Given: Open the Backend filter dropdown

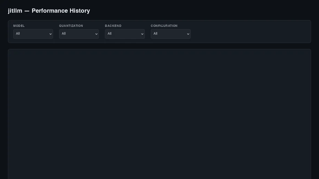Looking at the screenshot, I should click(125, 34).
